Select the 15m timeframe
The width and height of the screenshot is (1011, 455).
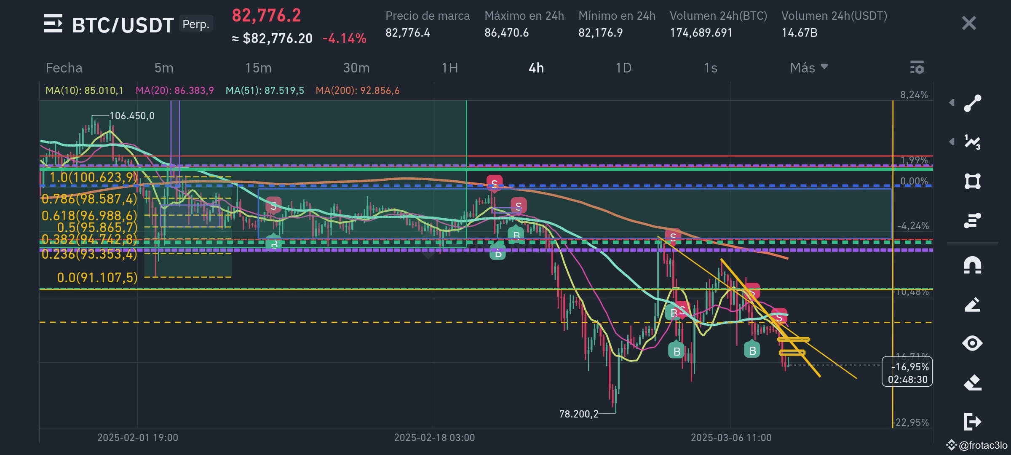258,68
